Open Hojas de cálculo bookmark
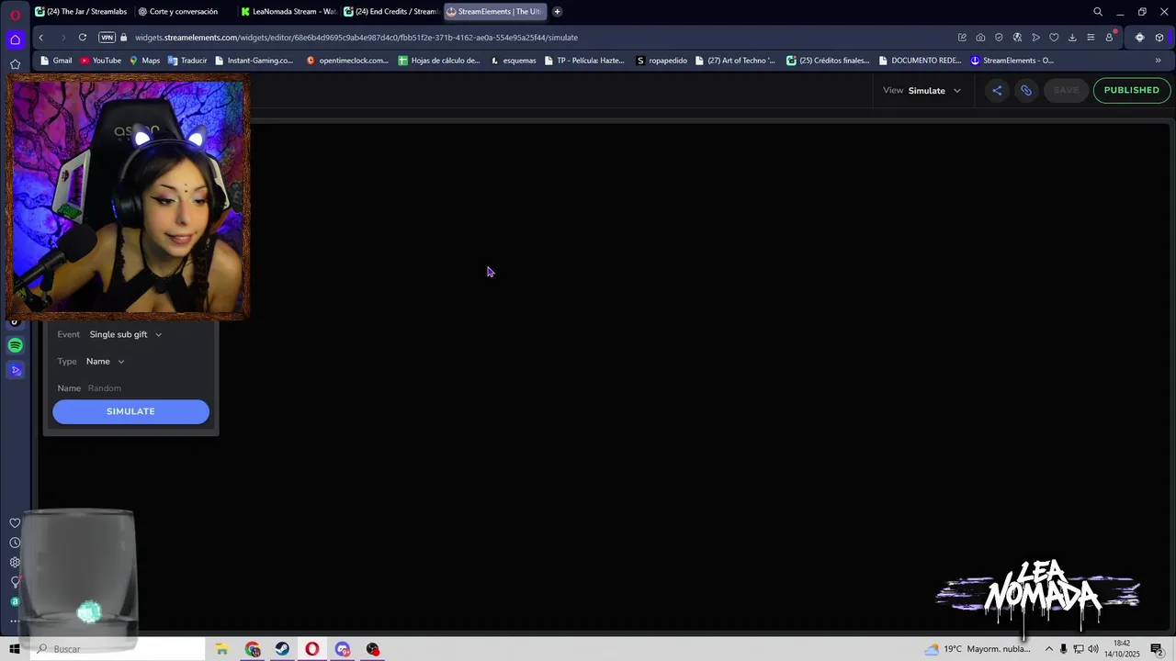Screen dimensions: 1176x661 click(x=439, y=61)
